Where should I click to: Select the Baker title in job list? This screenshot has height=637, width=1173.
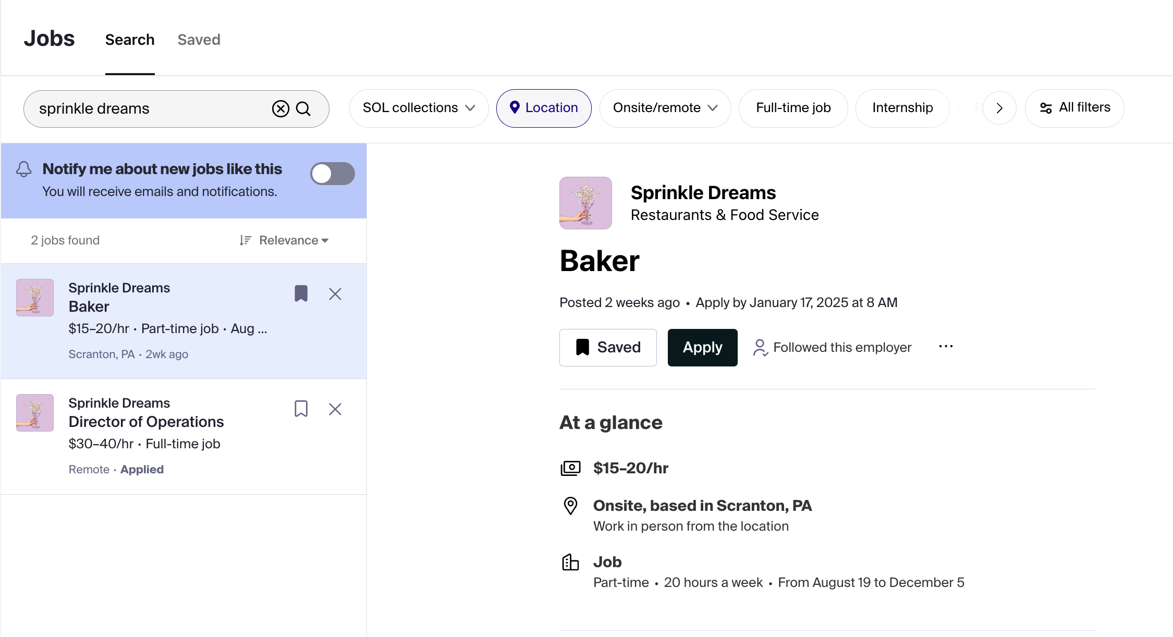pyautogui.click(x=89, y=307)
